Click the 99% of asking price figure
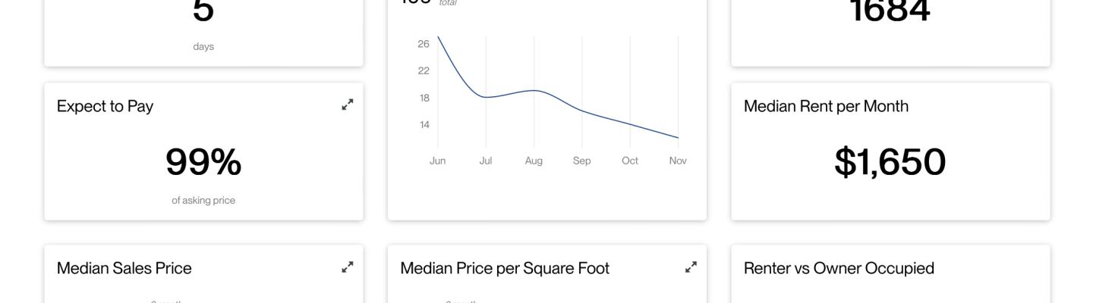The height and width of the screenshot is (303, 1093). pos(203,161)
